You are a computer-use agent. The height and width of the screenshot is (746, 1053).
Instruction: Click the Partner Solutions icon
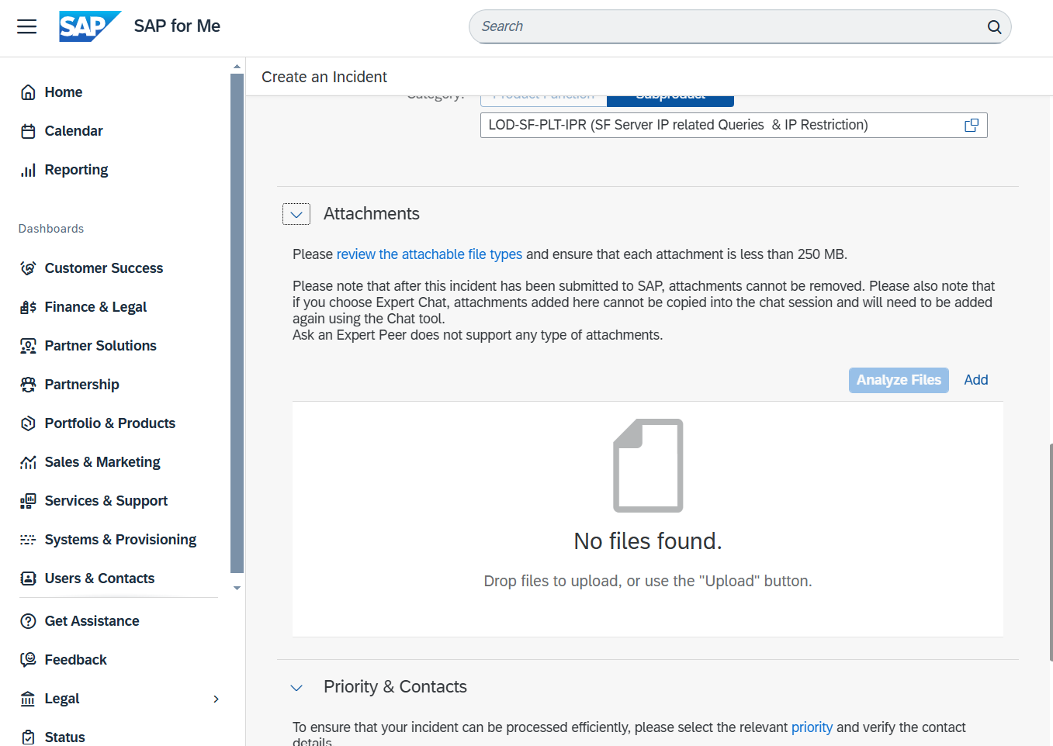28,346
